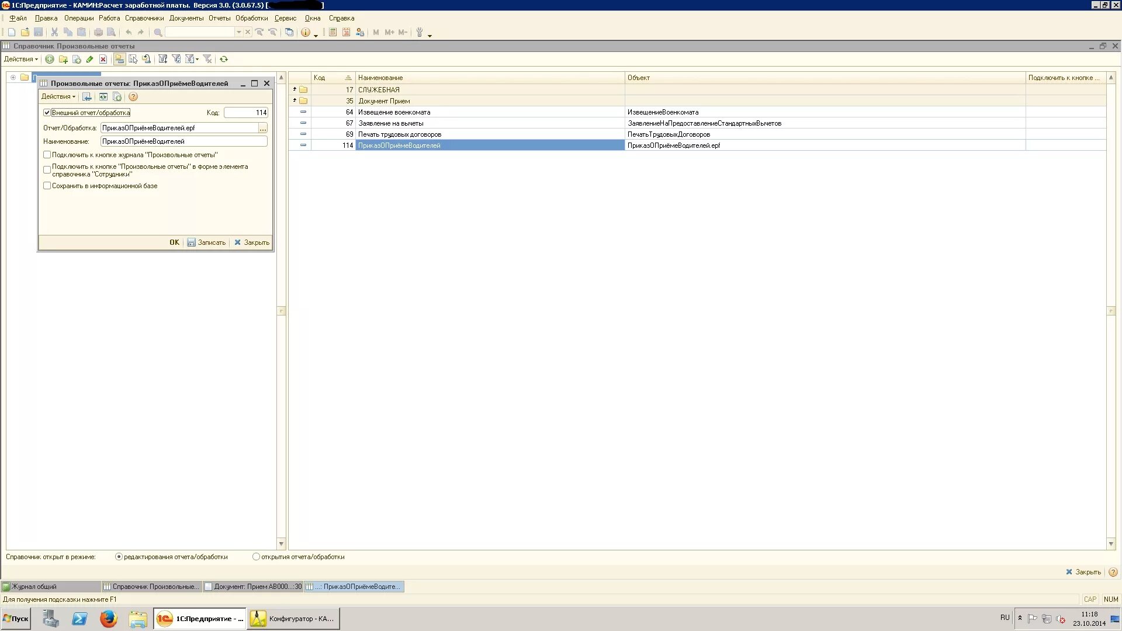The image size is (1122, 631).
Task: Open the Справочники menu
Action: point(144,18)
